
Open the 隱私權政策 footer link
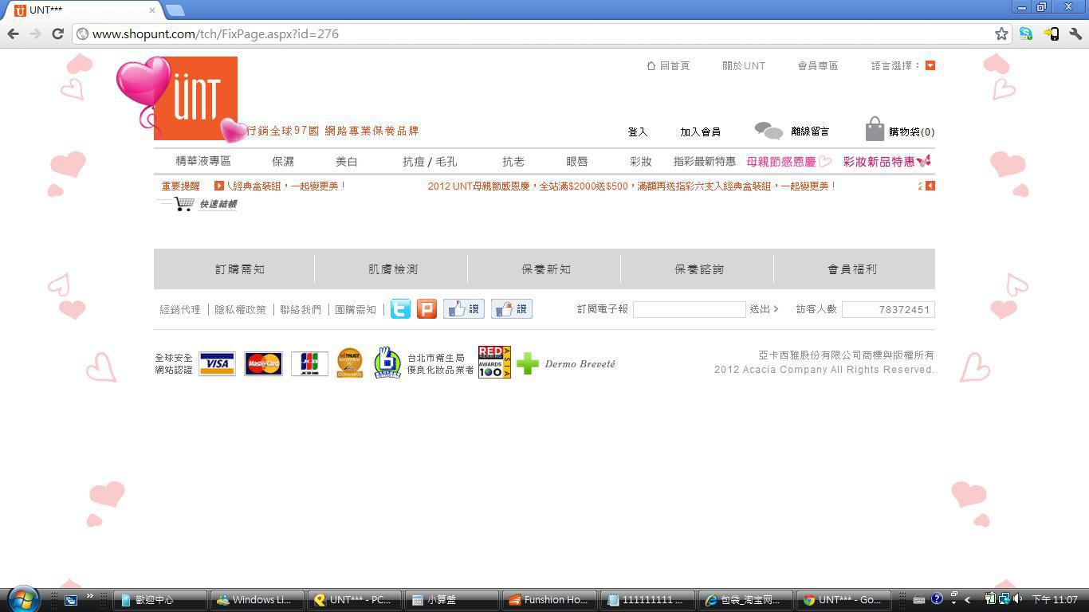point(240,309)
